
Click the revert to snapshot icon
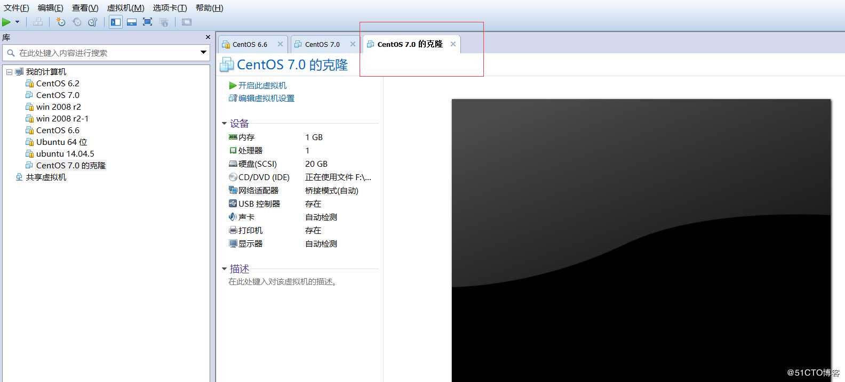[x=77, y=22]
